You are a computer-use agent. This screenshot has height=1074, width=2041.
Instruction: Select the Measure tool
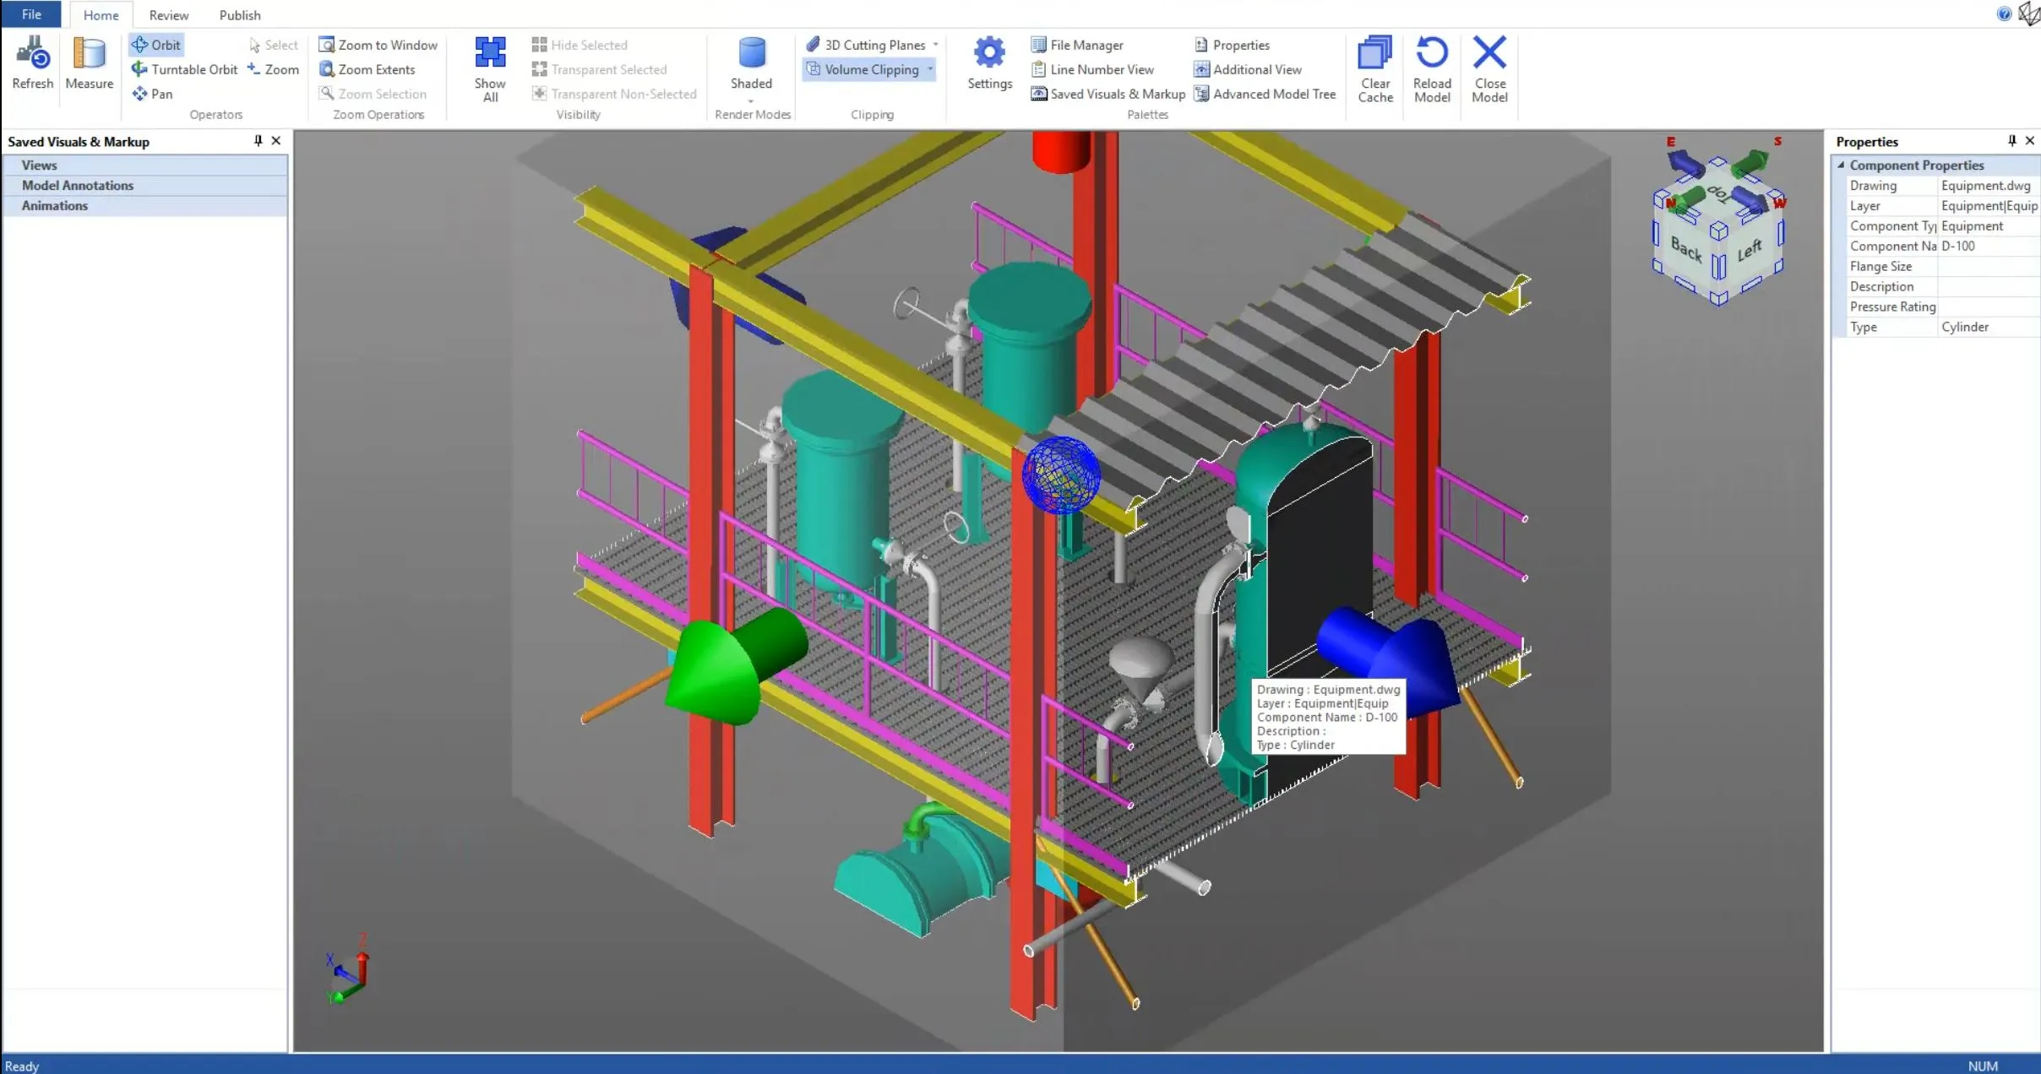[89, 54]
